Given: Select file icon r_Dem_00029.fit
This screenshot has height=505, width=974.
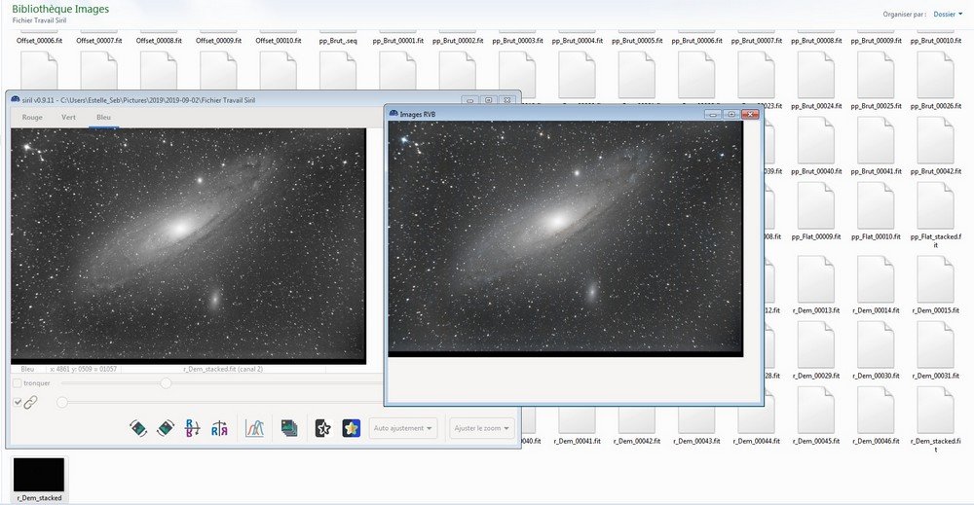Looking at the screenshot, I should click(x=816, y=345).
